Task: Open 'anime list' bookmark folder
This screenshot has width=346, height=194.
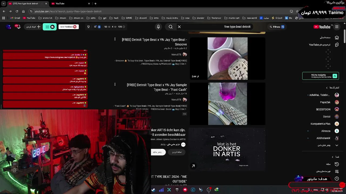Action: pos(45,18)
